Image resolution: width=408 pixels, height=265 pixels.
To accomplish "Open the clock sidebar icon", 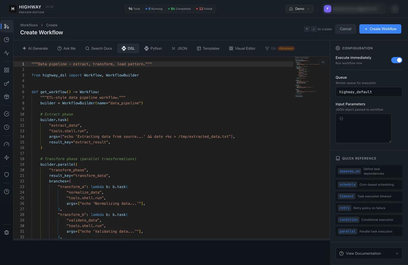I will (x=6, y=127).
